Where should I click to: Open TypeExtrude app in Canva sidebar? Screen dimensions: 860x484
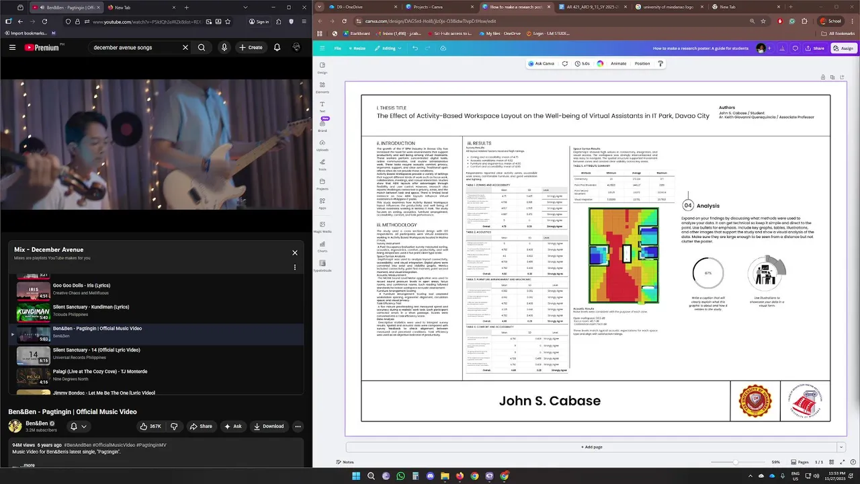pyautogui.click(x=322, y=266)
